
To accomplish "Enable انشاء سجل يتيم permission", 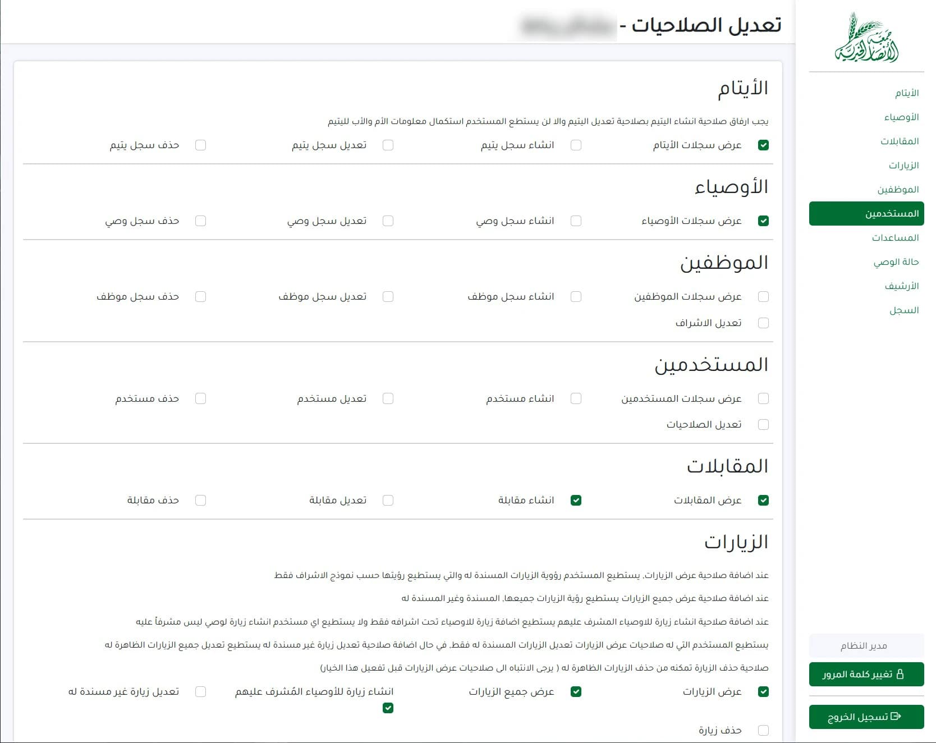I will click(576, 145).
